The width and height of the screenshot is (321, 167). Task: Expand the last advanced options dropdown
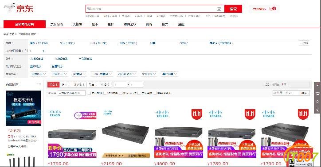169,74
